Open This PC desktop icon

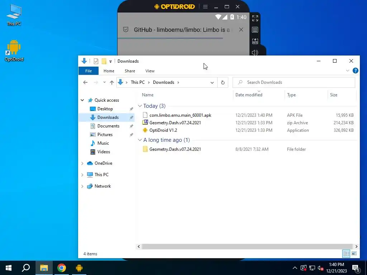[x=14, y=15]
